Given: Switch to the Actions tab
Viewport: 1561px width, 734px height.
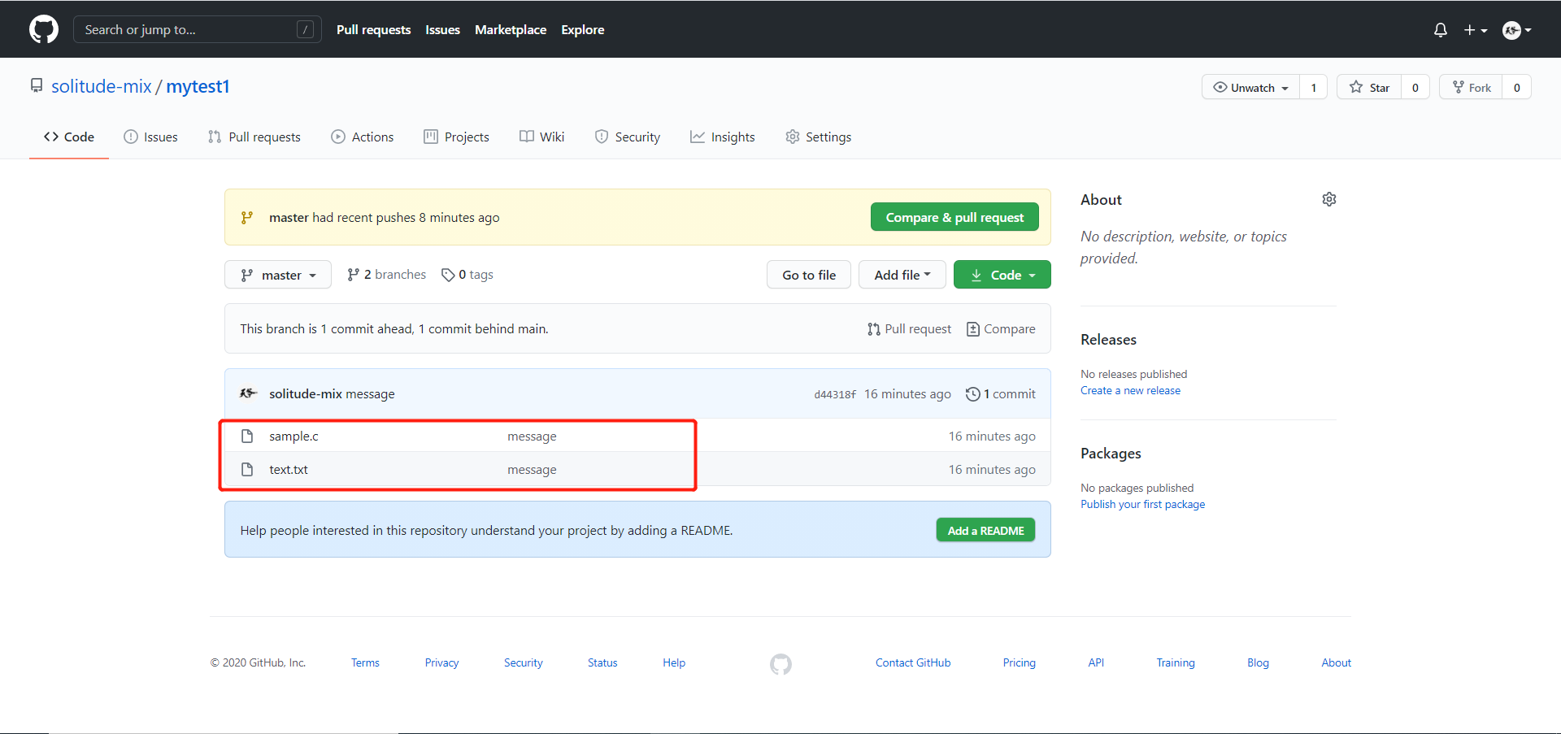Looking at the screenshot, I should [x=363, y=137].
